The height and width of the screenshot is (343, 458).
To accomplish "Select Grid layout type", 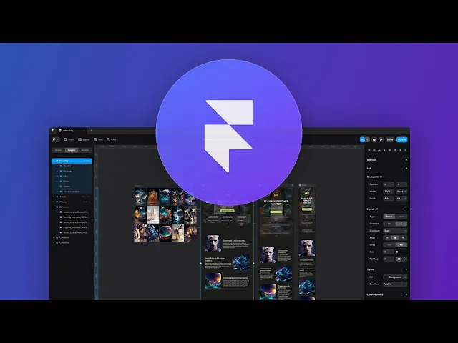I will point(401,217).
